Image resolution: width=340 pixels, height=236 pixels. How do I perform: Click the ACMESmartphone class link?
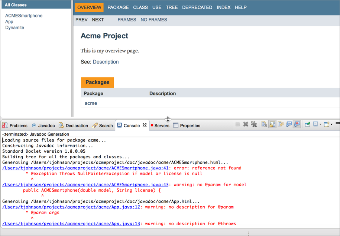[x=24, y=16]
